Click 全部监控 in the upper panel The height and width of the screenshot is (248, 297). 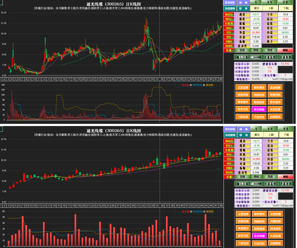pyautogui.click(x=270, y=57)
